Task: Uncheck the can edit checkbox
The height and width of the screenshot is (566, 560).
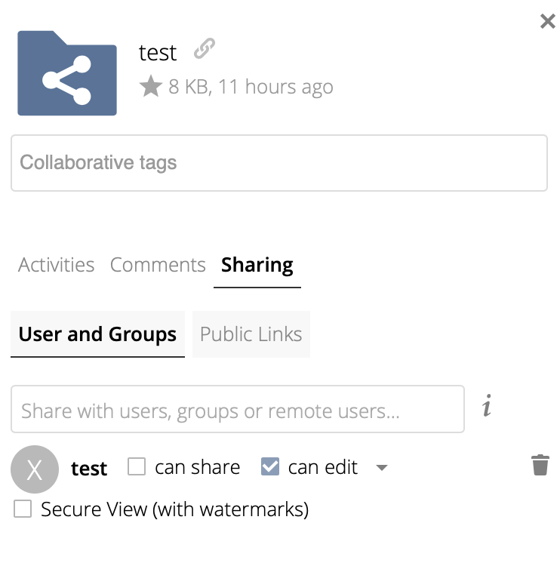Action: click(x=270, y=467)
